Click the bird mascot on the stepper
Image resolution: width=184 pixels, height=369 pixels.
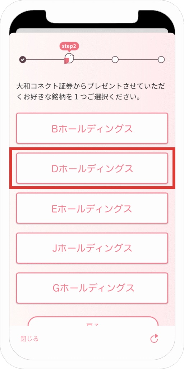pyautogui.click(x=69, y=58)
